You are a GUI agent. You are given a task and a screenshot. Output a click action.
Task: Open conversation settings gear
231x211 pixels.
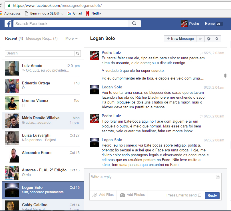click(209, 39)
